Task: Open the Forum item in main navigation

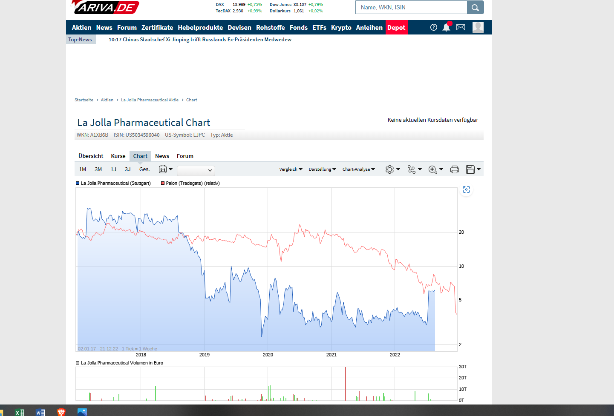Action: pyautogui.click(x=127, y=28)
